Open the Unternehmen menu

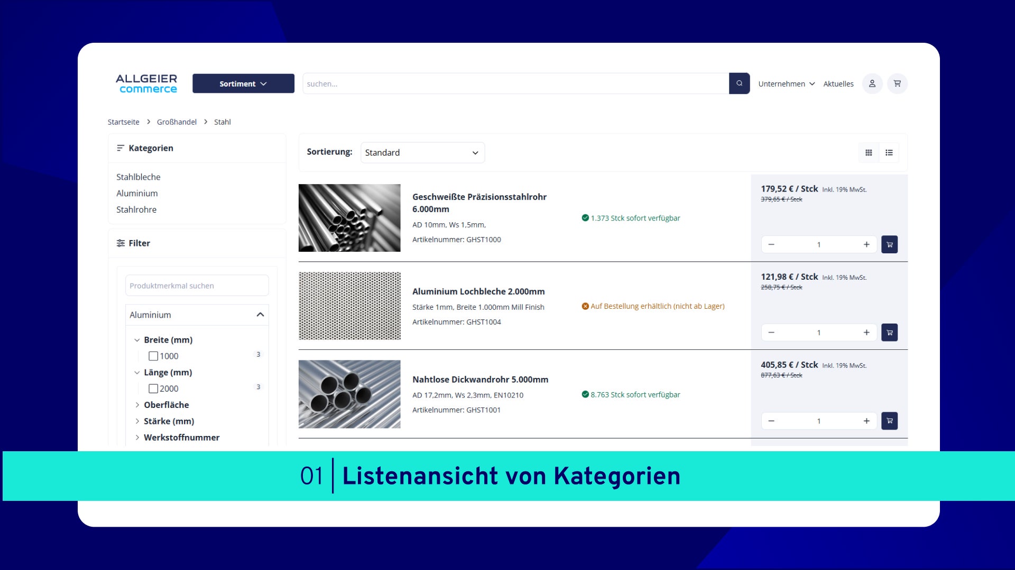pyautogui.click(x=787, y=83)
